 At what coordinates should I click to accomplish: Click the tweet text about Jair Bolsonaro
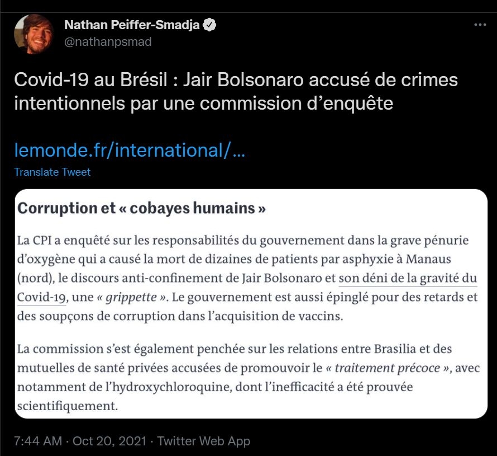[236, 91]
